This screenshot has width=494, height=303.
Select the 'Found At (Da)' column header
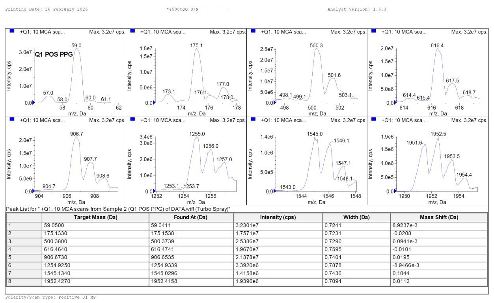tap(192, 217)
